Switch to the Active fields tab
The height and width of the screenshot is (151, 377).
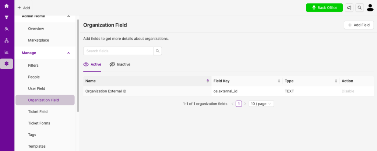tap(92, 64)
